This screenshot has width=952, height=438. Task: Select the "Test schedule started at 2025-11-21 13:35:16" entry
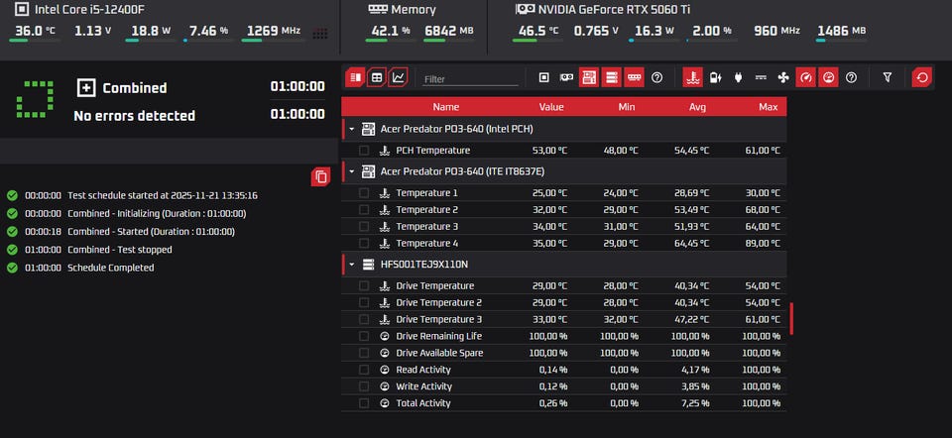point(162,195)
